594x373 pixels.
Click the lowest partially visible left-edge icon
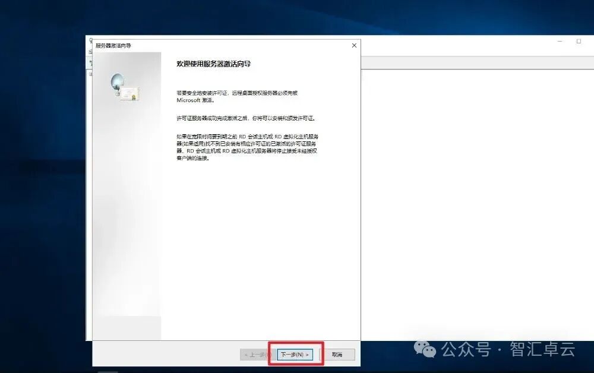pos(89,74)
